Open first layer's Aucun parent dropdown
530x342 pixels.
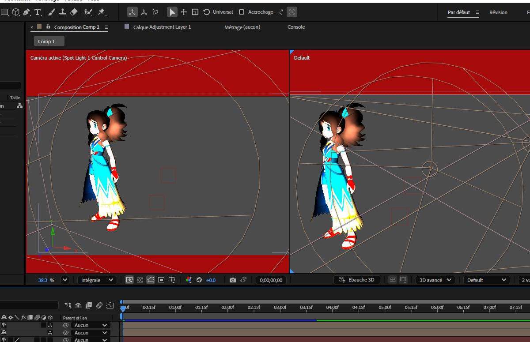tap(91, 325)
